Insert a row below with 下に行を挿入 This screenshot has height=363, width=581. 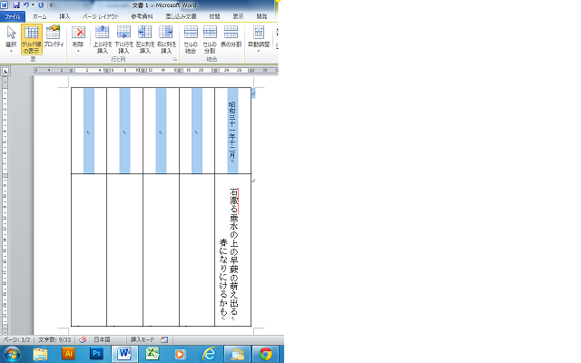(x=123, y=40)
